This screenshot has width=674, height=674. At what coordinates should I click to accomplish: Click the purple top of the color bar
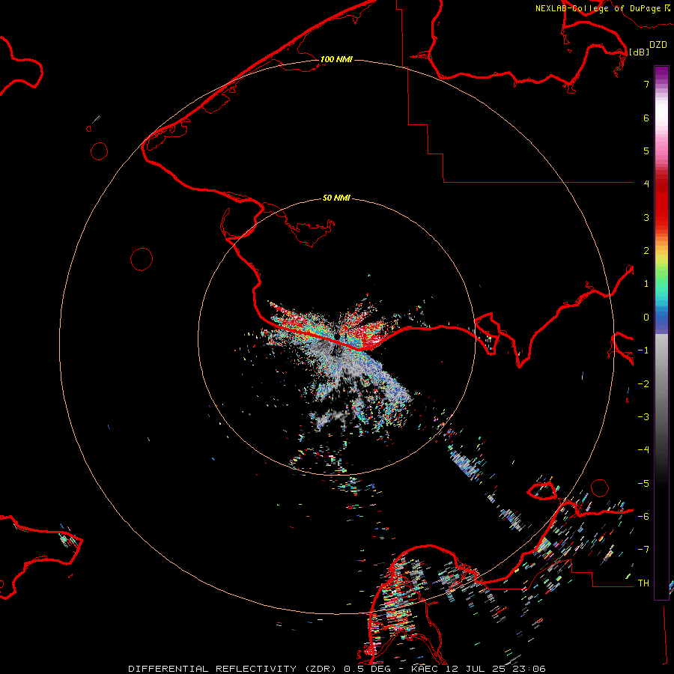click(x=661, y=73)
